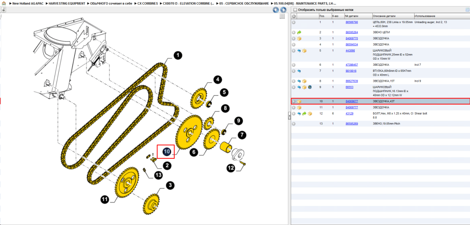
Task: Click blue arrow icon for part 9819016
Action: 299,71
